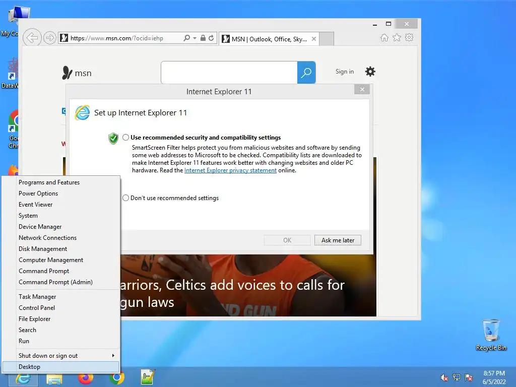Choose Desktop from the context menu
The image size is (516, 387).
tap(61, 367)
